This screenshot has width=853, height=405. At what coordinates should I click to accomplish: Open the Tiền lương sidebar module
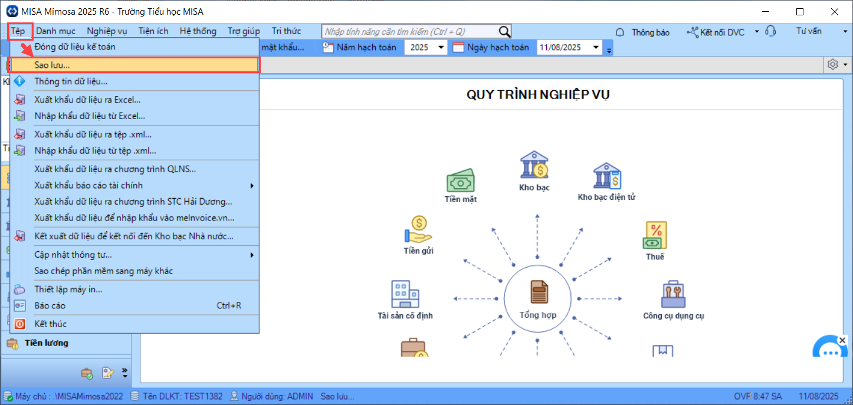(66, 343)
